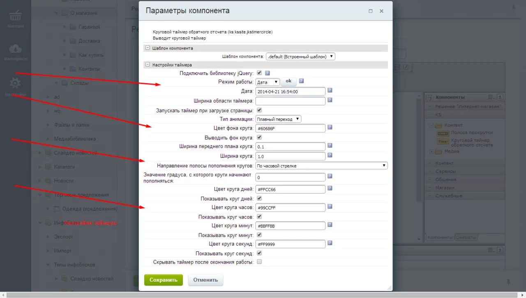
Task: Enable Скрывать таймер после окончания работы
Action: pyautogui.click(x=259, y=262)
